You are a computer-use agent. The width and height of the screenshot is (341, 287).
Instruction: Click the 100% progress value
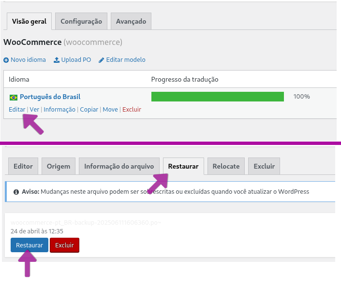(x=301, y=97)
